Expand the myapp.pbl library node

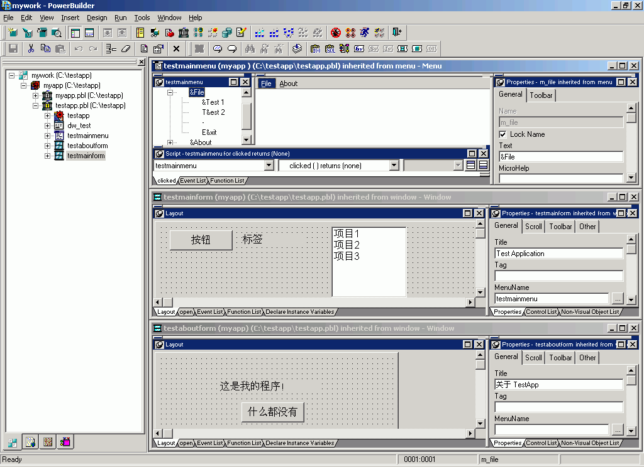36,95
